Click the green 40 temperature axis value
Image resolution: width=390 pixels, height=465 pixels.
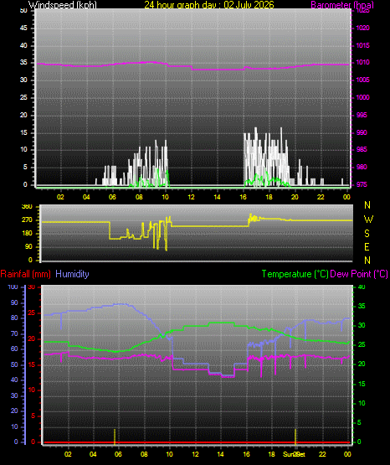pos(362,287)
